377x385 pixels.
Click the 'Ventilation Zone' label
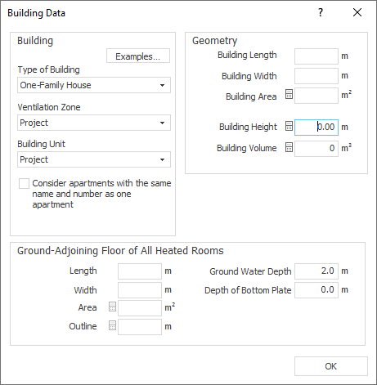(49, 107)
